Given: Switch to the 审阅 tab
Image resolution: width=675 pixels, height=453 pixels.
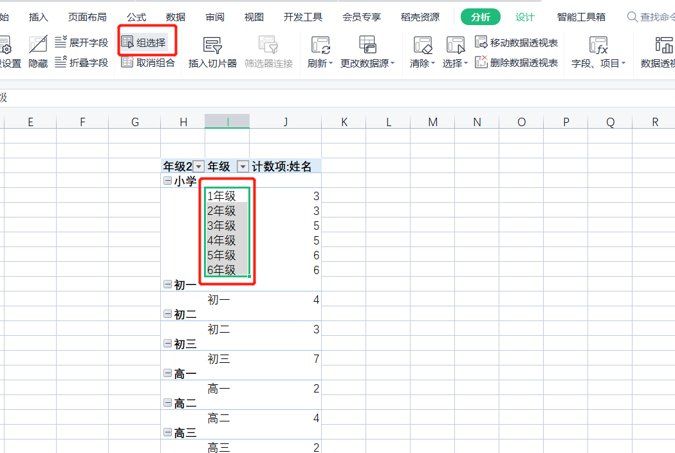Looking at the screenshot, I should [215, 17].
